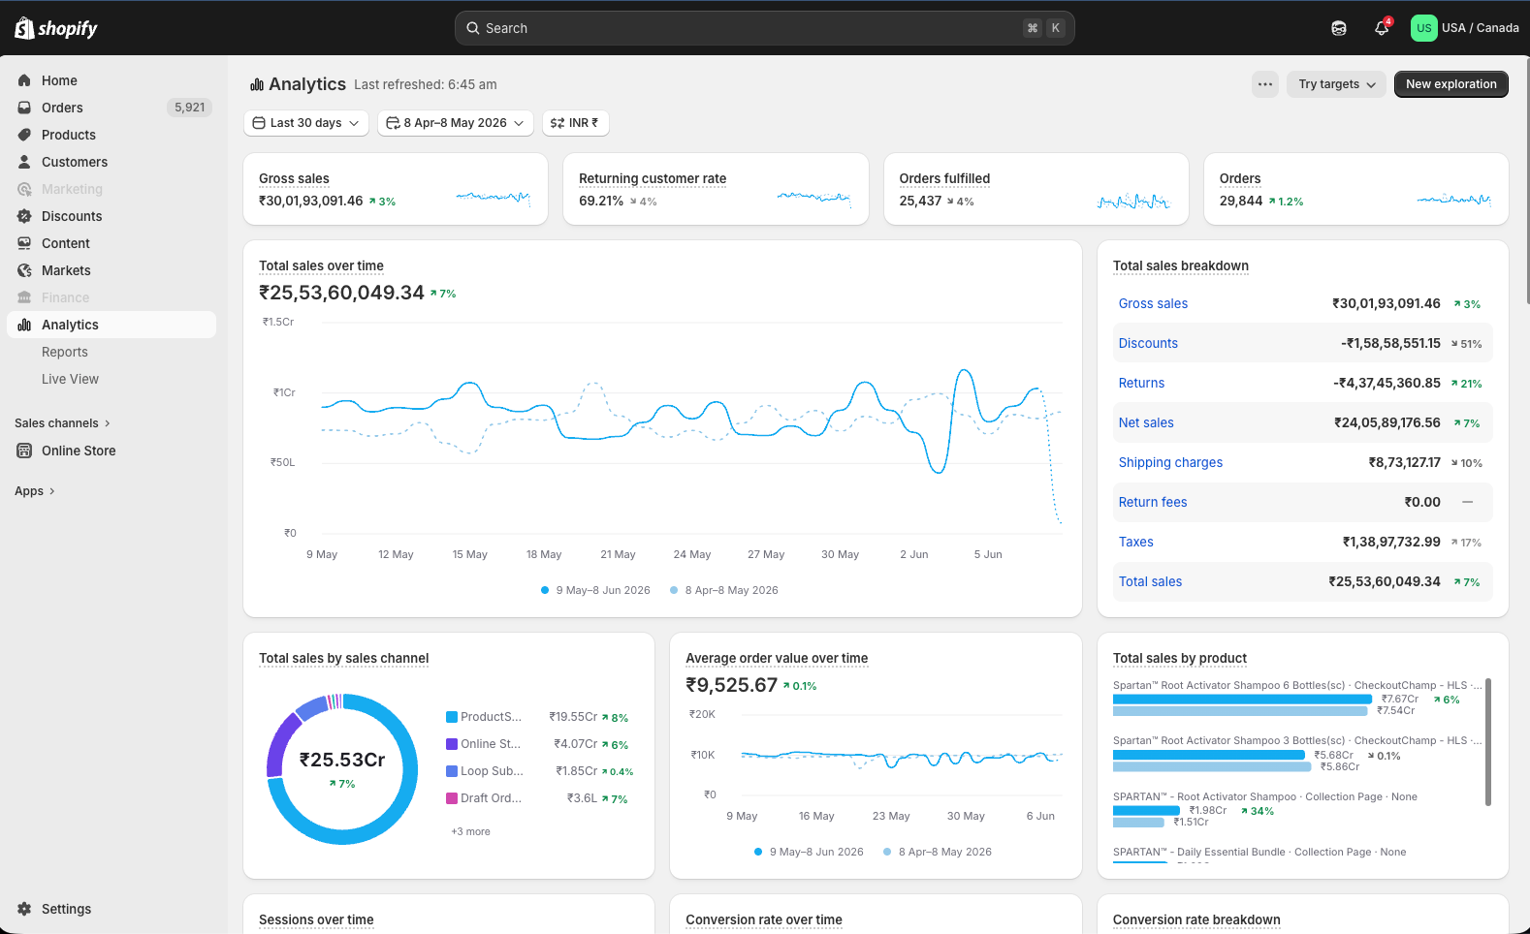Open the Average order value over time title
The width and height of the screenshot is (1530, 934).
coord(777,658)
